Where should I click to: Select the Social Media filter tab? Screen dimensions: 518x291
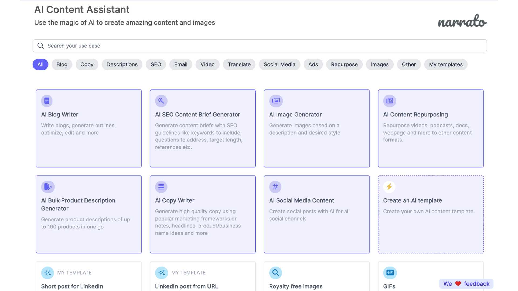coord(279,64)
